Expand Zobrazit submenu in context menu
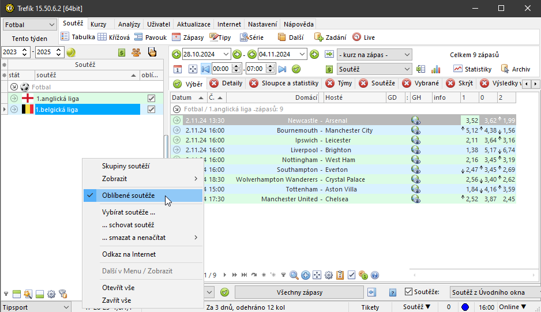 tap(143, 179)
